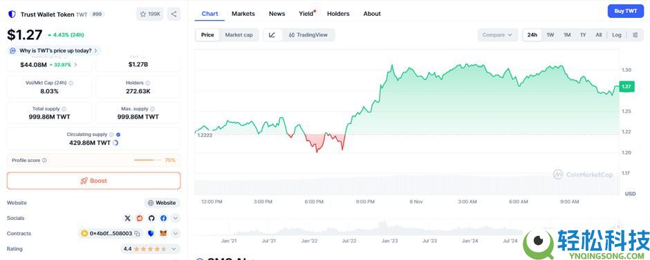The height and width of the screenshot is (260, 650).
Task: Open the Reddit social link
Action: pos(140,218)
